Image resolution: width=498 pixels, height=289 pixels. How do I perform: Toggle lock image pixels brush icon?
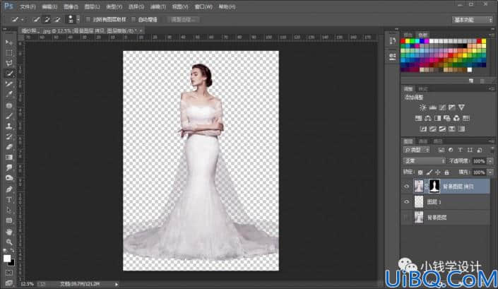pos(429,172)
